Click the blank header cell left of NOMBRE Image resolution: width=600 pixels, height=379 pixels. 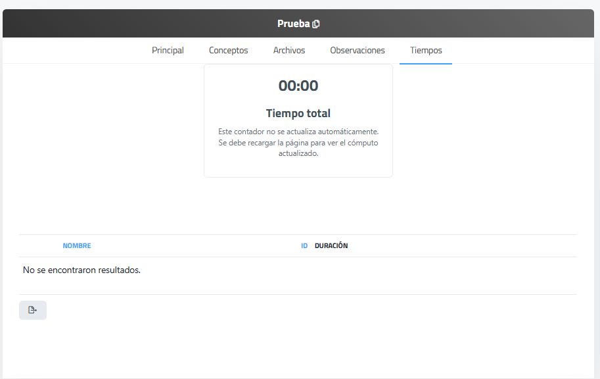39,246
